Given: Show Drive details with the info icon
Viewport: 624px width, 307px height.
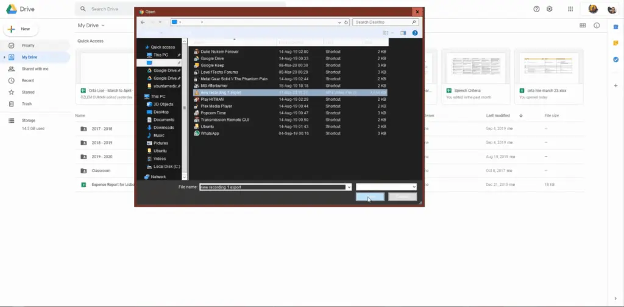Looking at the screenshot, I should [x=597, y=26].
